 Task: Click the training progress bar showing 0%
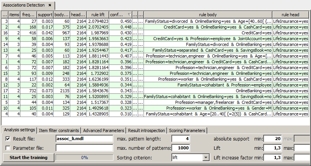[85, 158]
